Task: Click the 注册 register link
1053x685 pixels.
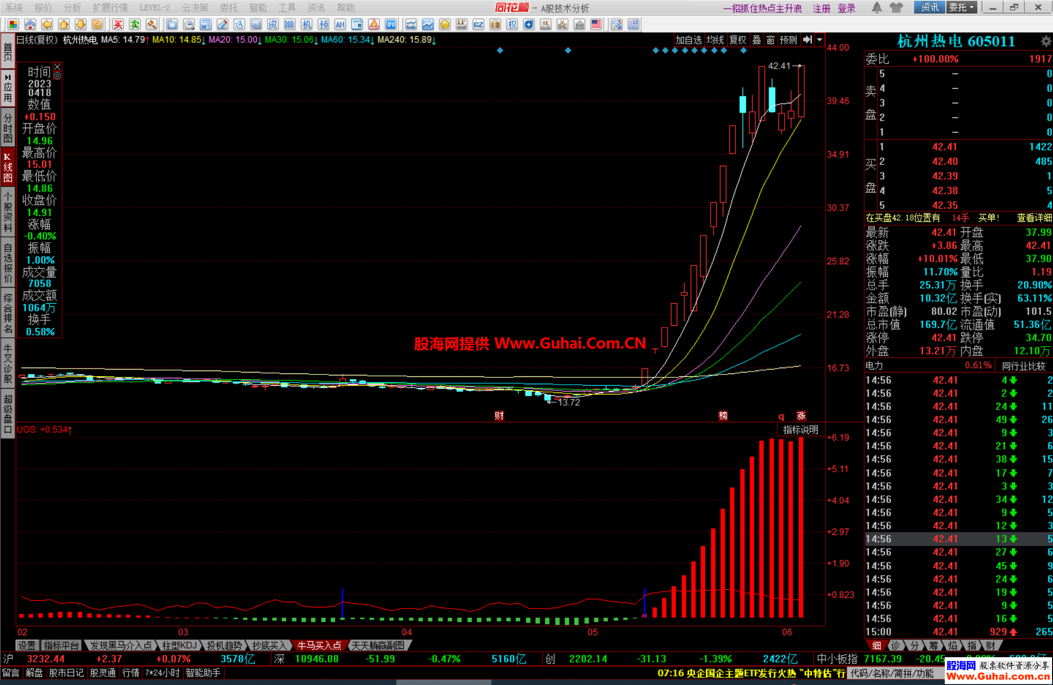Action: click(821, 8)
